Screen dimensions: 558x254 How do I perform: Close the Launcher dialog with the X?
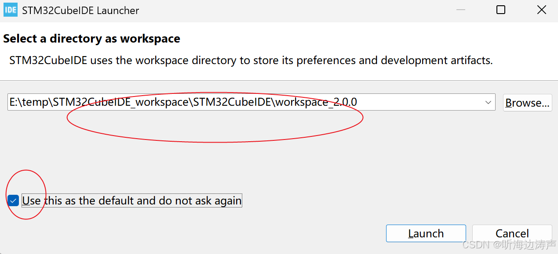(541, 10)
